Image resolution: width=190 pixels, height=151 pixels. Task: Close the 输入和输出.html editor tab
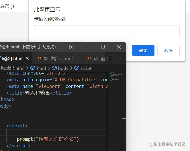pyautogui.click(x=27, y=58)
